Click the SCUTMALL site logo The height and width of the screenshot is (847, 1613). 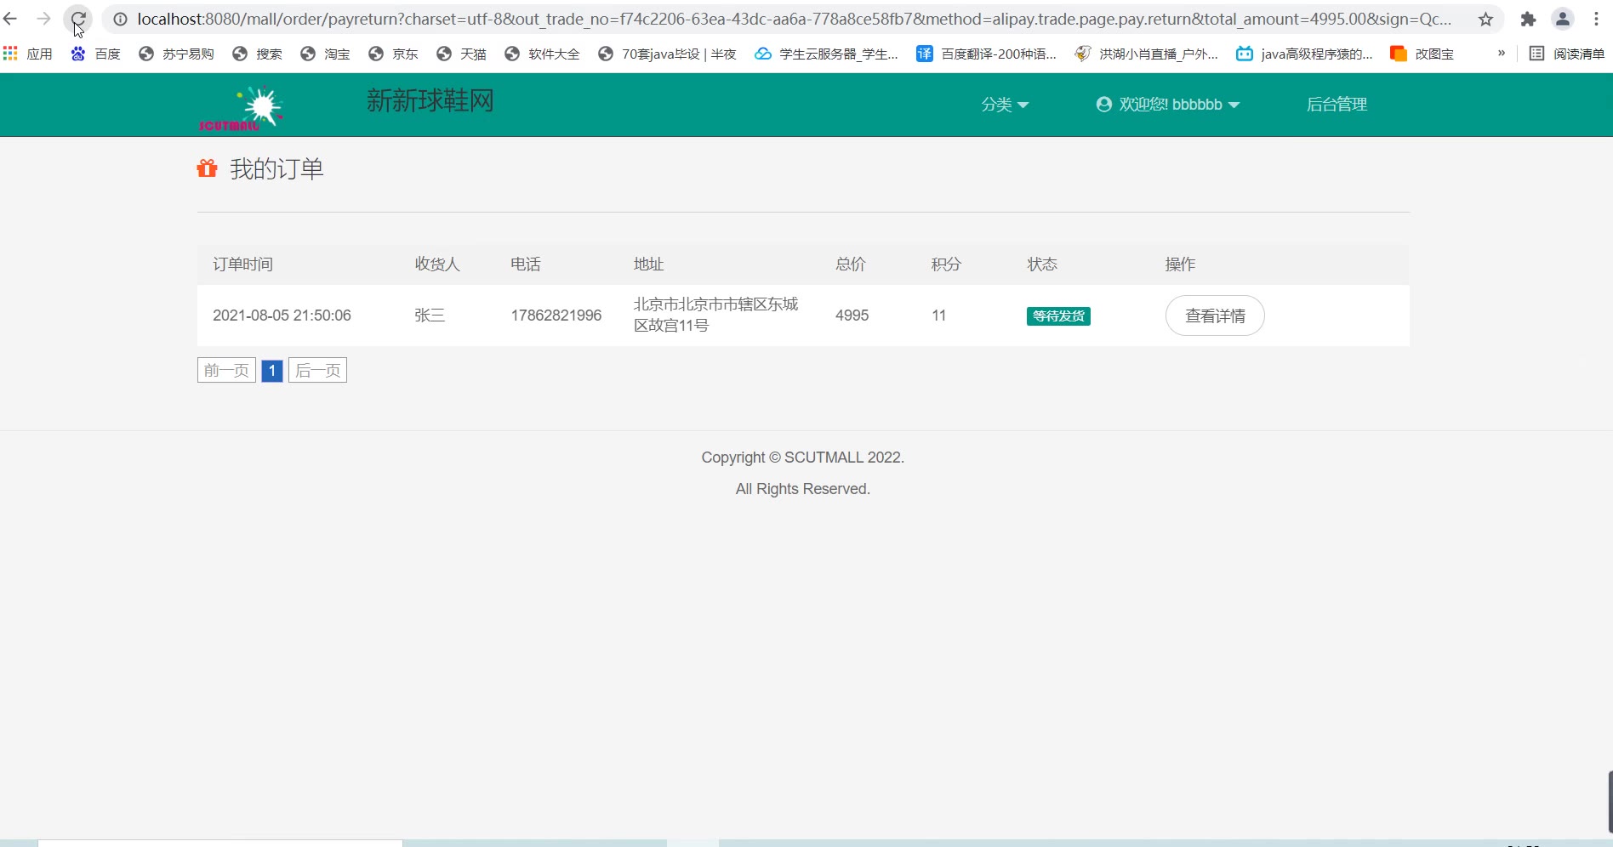point(241,108)
